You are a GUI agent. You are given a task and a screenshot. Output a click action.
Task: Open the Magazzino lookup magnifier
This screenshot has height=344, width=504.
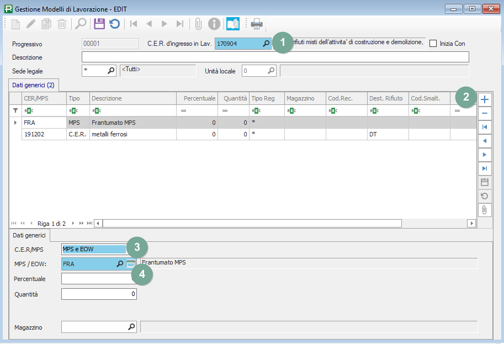131,327
